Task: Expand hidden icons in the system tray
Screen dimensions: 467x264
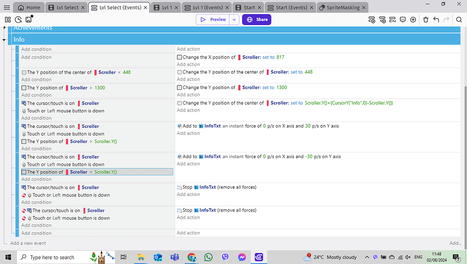Action: pyautogui.click(x=367, y=257)
